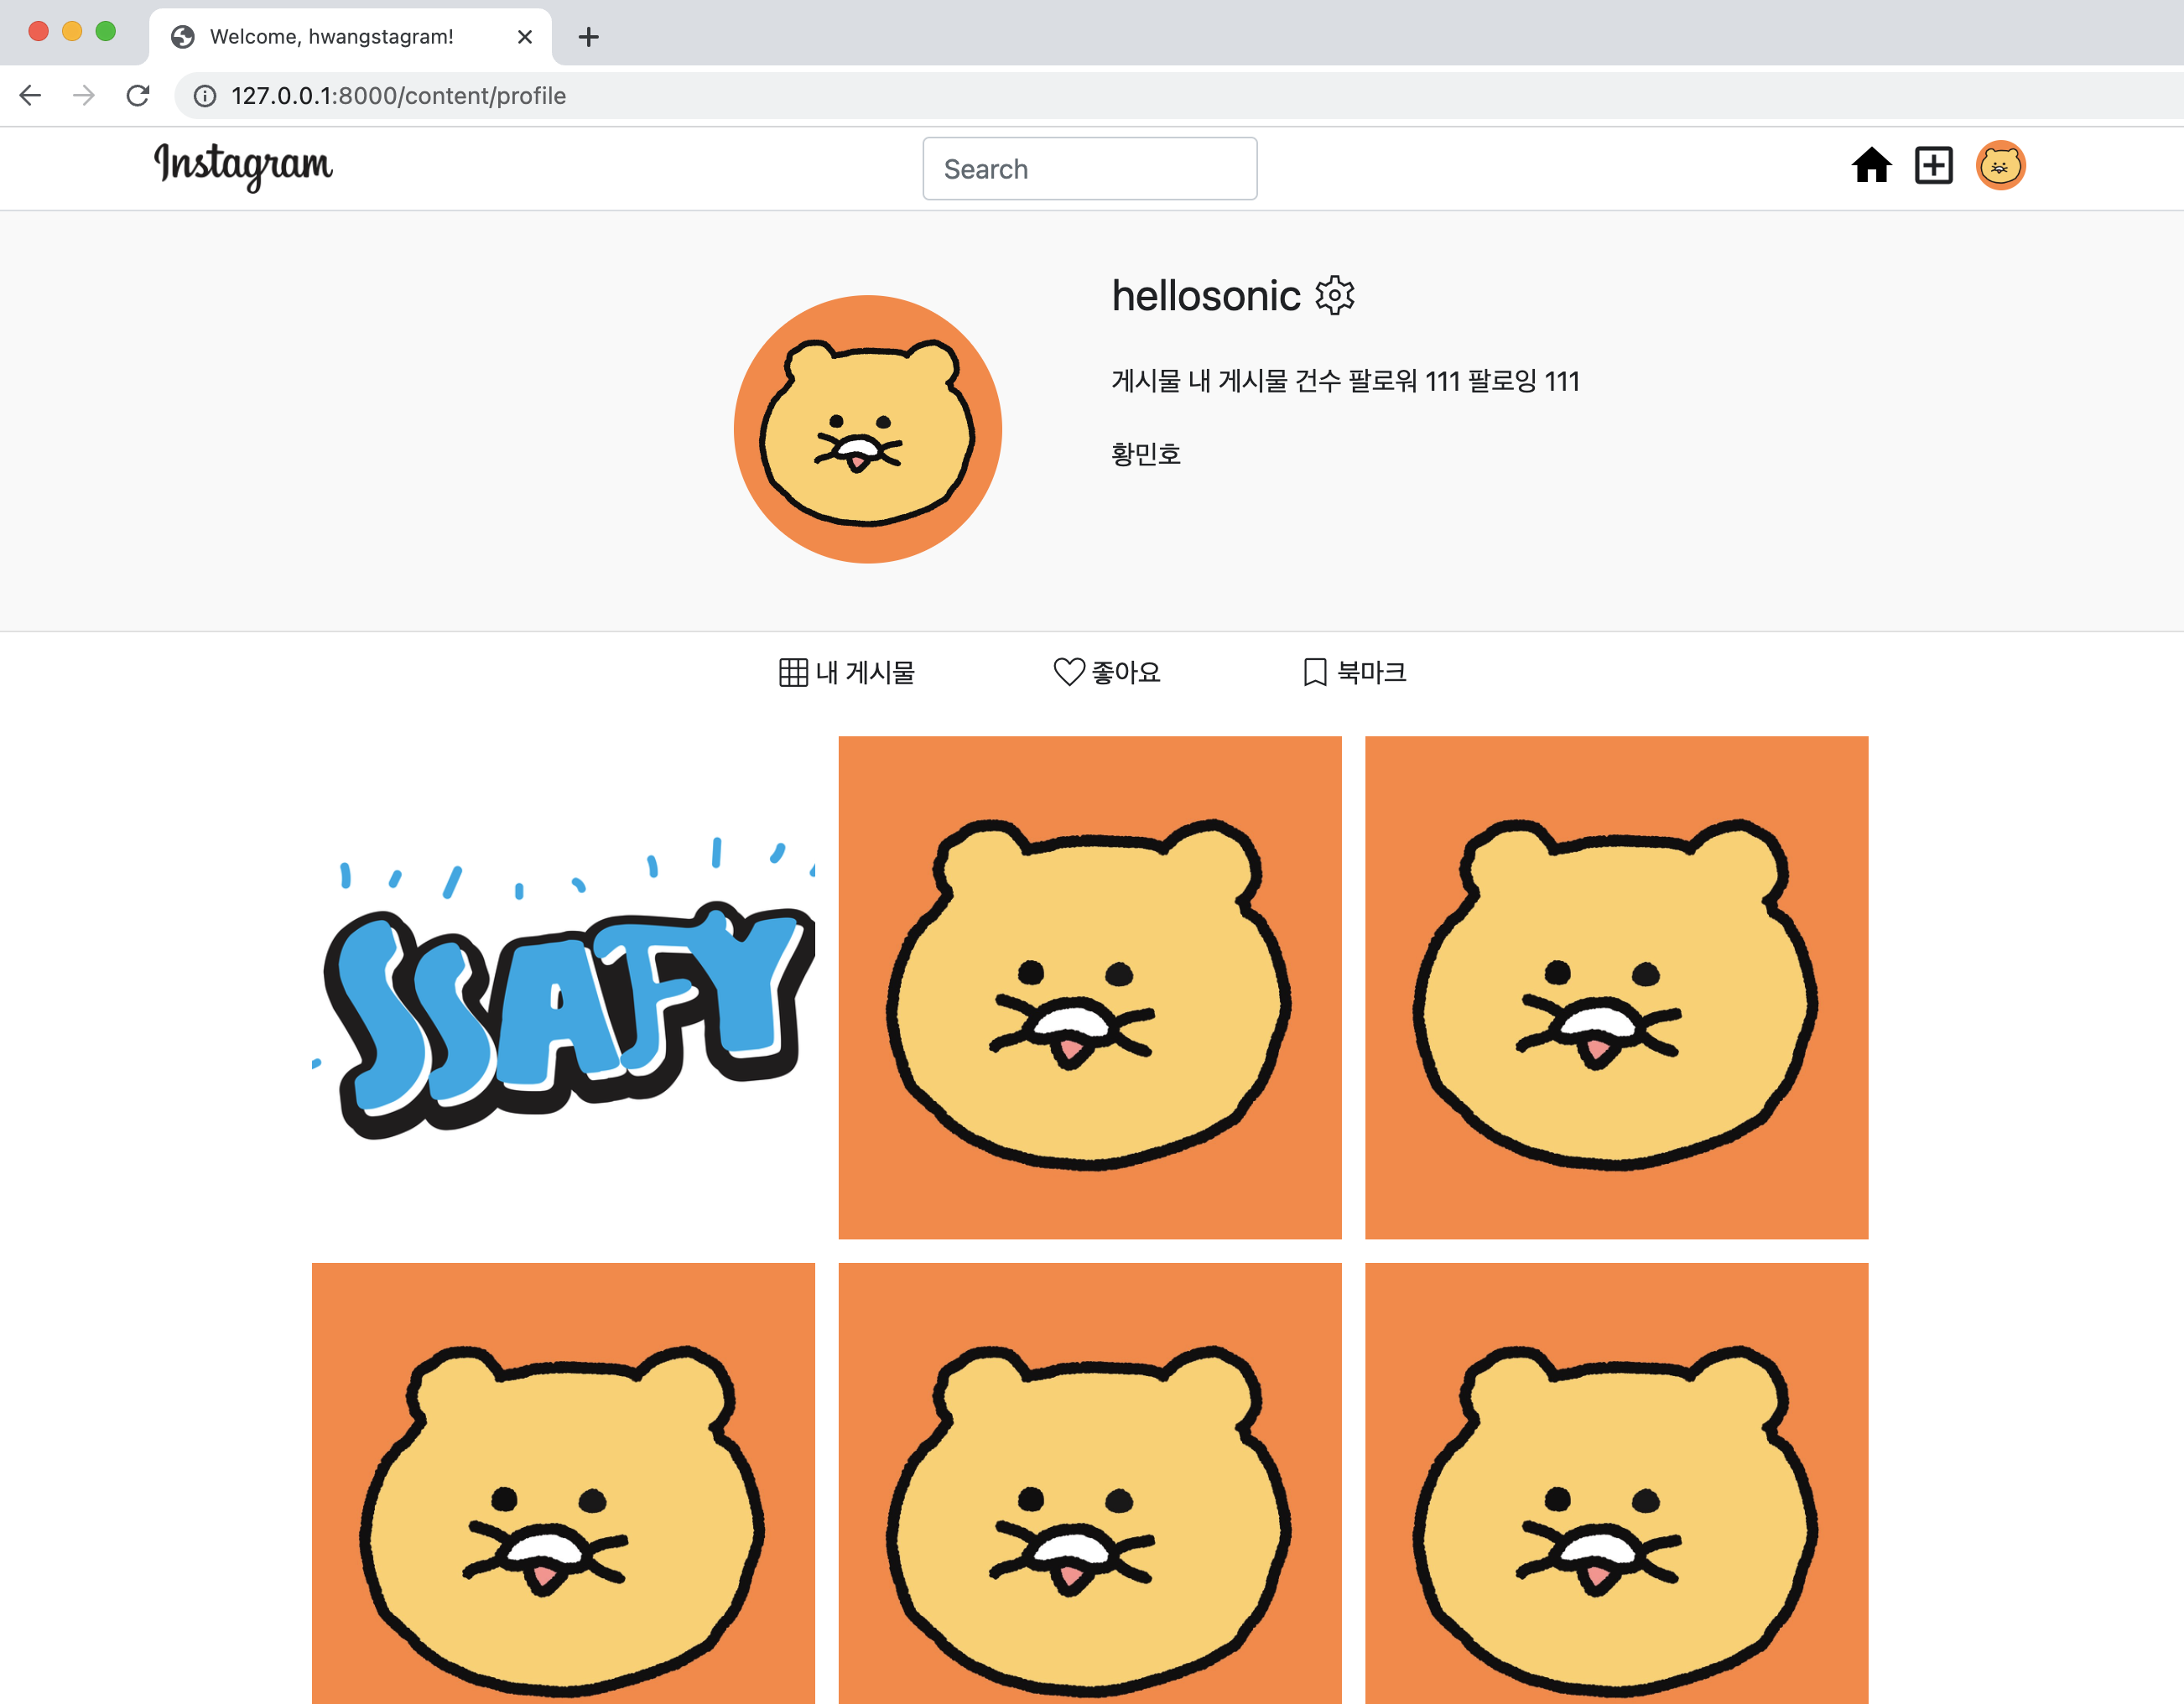The height and width of the screenshot is (1704, 2184).
Task: Click the Instagram logo
Action: tap(243, 166)
